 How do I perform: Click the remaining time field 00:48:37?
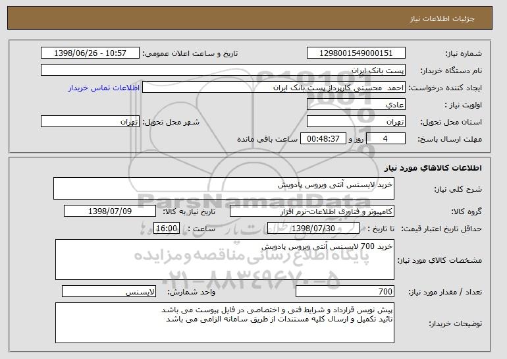(x=323, y=139)
